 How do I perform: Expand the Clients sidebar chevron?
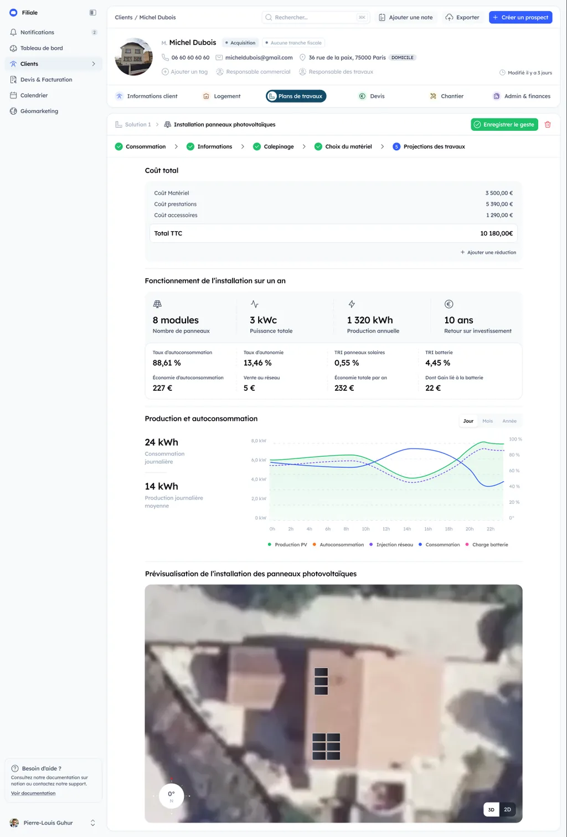pos(94,64)
